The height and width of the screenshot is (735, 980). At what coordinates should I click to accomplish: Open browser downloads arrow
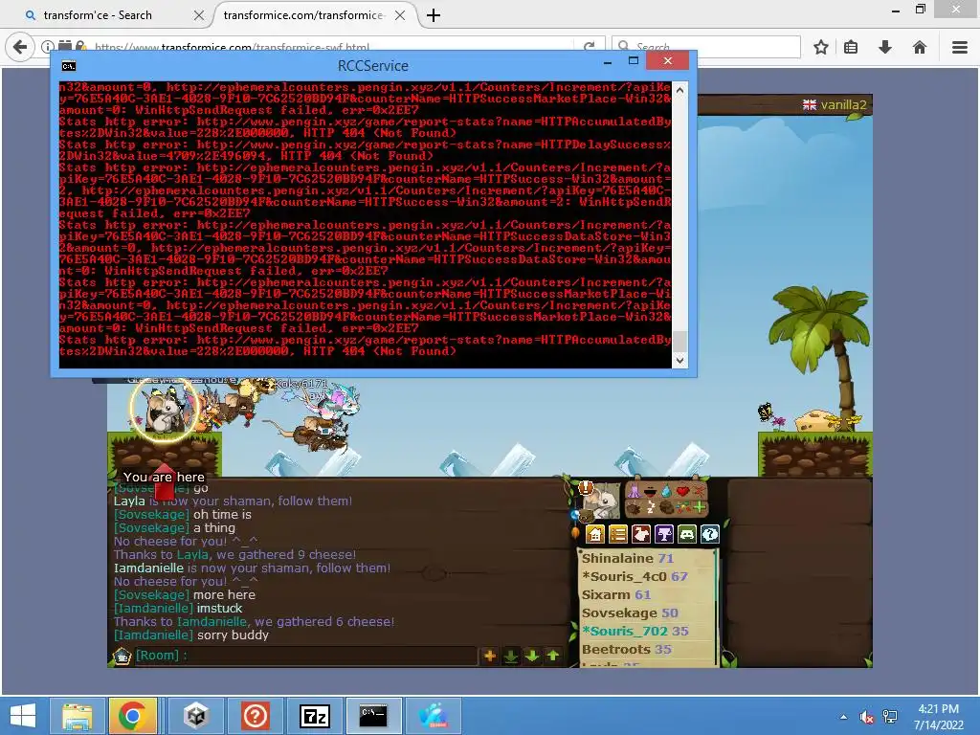(885, 47)
